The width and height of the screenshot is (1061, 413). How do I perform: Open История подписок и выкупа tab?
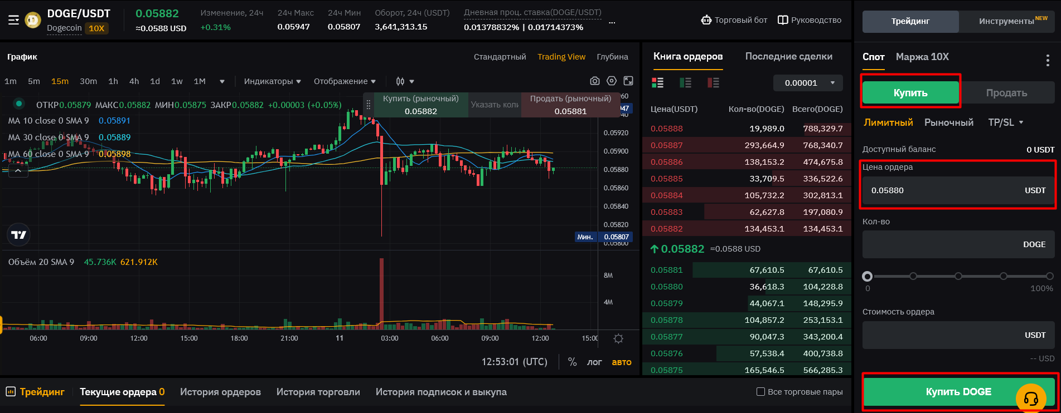point(441,392)
